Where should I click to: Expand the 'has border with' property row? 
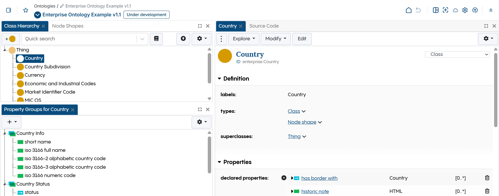(292, 178)
